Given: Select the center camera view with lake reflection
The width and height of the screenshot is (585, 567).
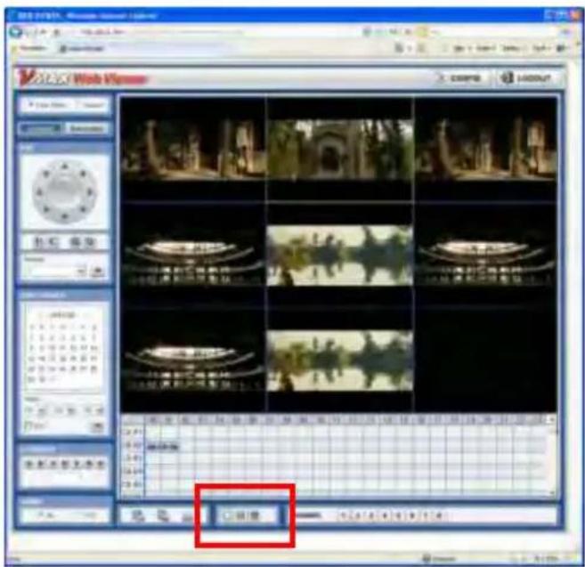Looking at the screenshot, I should click(340, 254).
